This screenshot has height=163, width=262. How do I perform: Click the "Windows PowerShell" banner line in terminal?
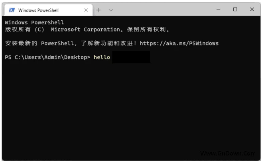34,23
